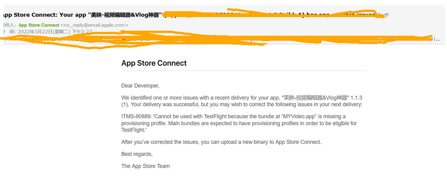Click the 'After you've corrected the issues' sentence
The height and width of the screenshot is (184, 447).
pos(222,142)
